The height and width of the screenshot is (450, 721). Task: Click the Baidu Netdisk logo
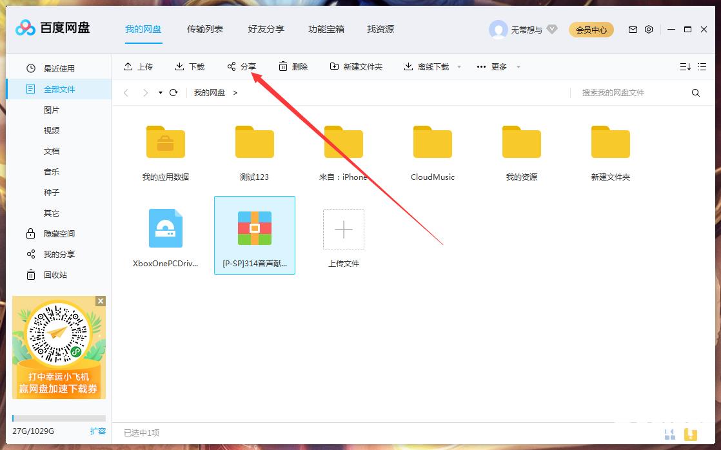(x=52, y=28)
